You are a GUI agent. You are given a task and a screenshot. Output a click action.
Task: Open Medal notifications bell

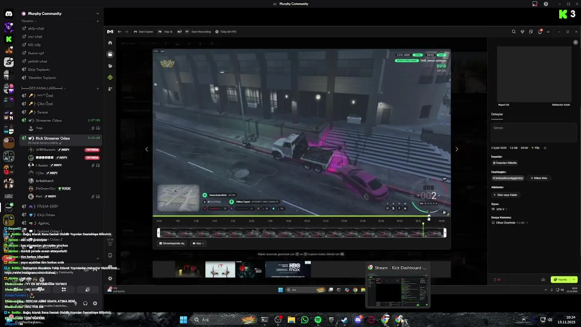(540, 32)
